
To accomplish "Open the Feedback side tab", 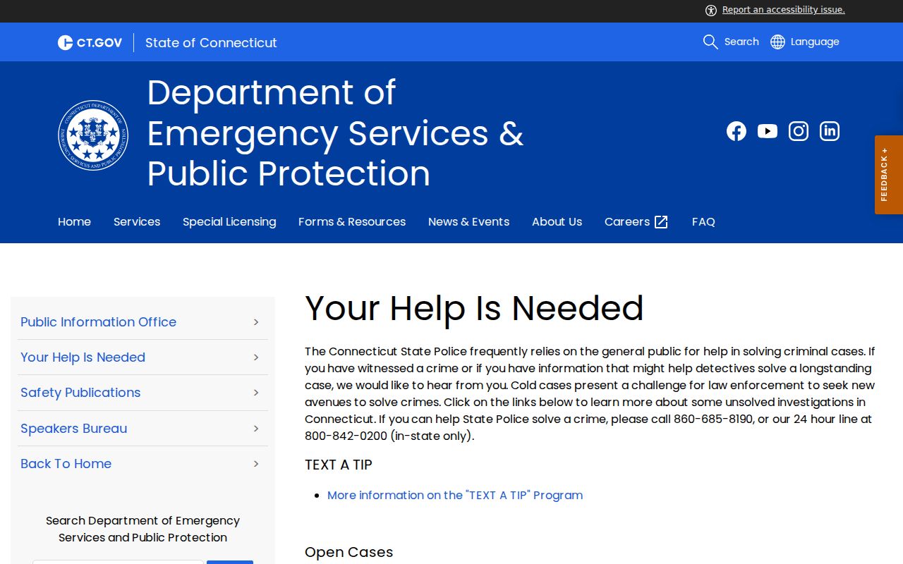I will [x=889, y=175].
